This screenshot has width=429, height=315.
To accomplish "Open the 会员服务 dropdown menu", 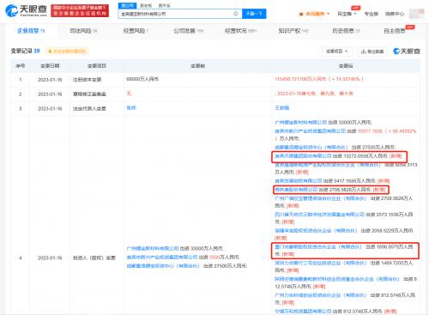I will [x=314, y=14].
